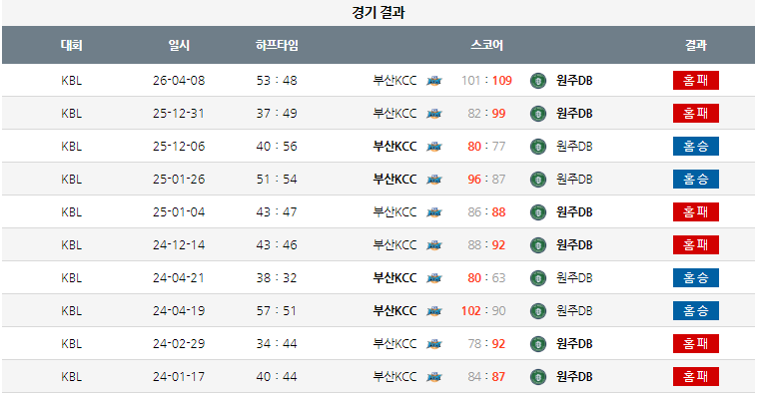Click Busan KCC logo in 26-04-08 row
The width and height of the screenshot is (760, 393).
433,81
